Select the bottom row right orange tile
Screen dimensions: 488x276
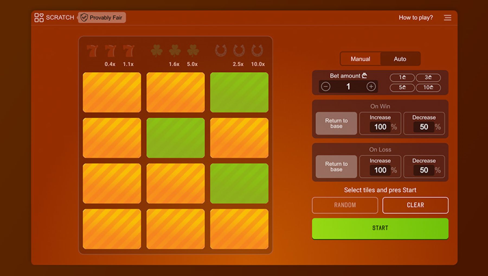pos(239,229)
